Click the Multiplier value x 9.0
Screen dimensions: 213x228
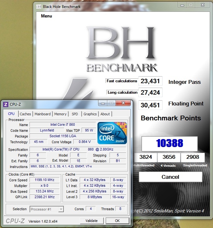(x=44, y=185)
